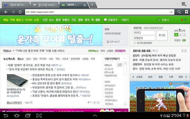Bookmark page with the star icon
This screenshot has height=119, width=190.
[x=171, y=12]
